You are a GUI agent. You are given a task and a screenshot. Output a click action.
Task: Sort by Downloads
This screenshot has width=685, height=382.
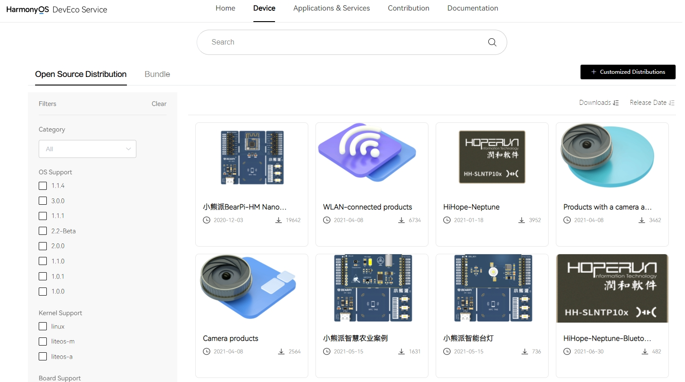pyautogui.click(x=599, y=103)
